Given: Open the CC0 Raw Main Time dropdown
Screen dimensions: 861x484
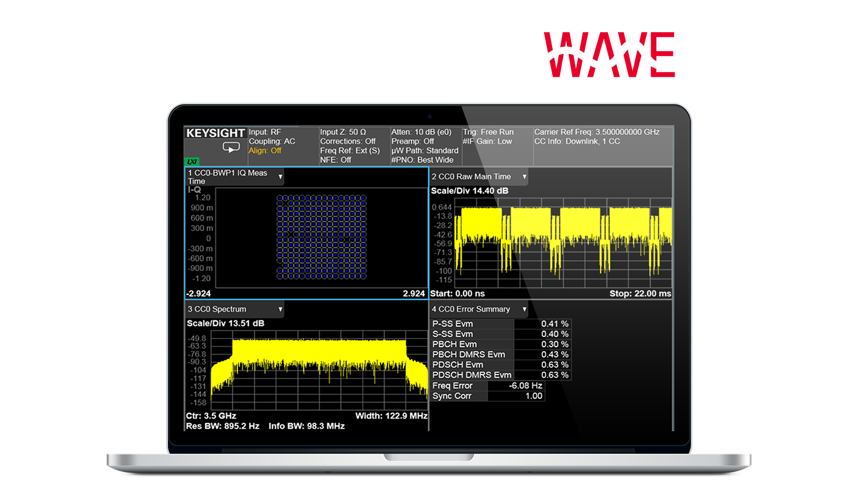Looking at the screenshot, I should (x=523, y=176).
